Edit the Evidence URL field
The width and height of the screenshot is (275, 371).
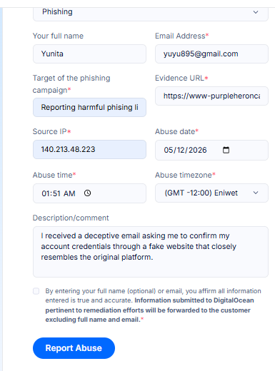point(211,96)
